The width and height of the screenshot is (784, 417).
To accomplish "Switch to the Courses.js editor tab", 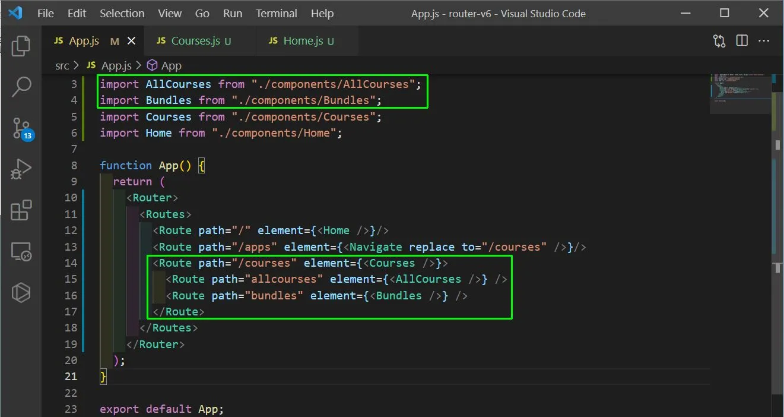I will [x=199, y=40].
